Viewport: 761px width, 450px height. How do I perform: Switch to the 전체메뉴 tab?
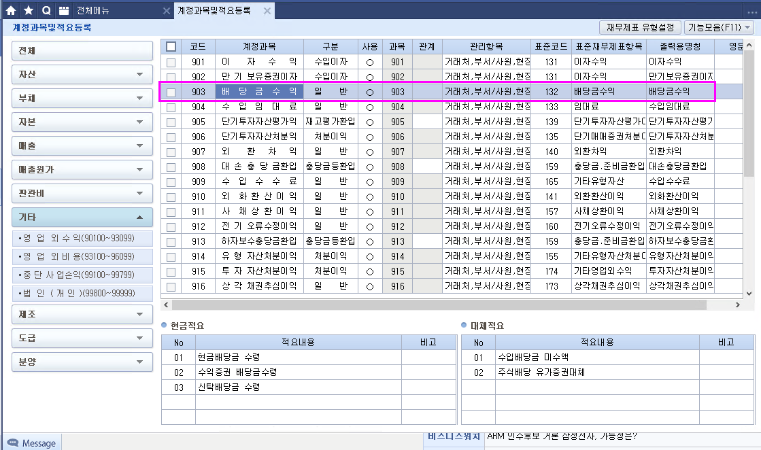tap(92, 10)
